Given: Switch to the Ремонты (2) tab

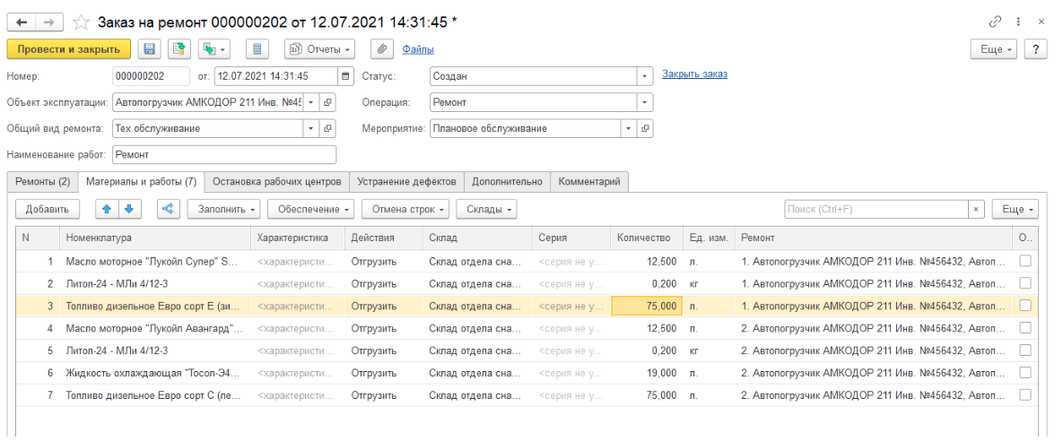Looking at the screenshot, I should pos(43,182).
